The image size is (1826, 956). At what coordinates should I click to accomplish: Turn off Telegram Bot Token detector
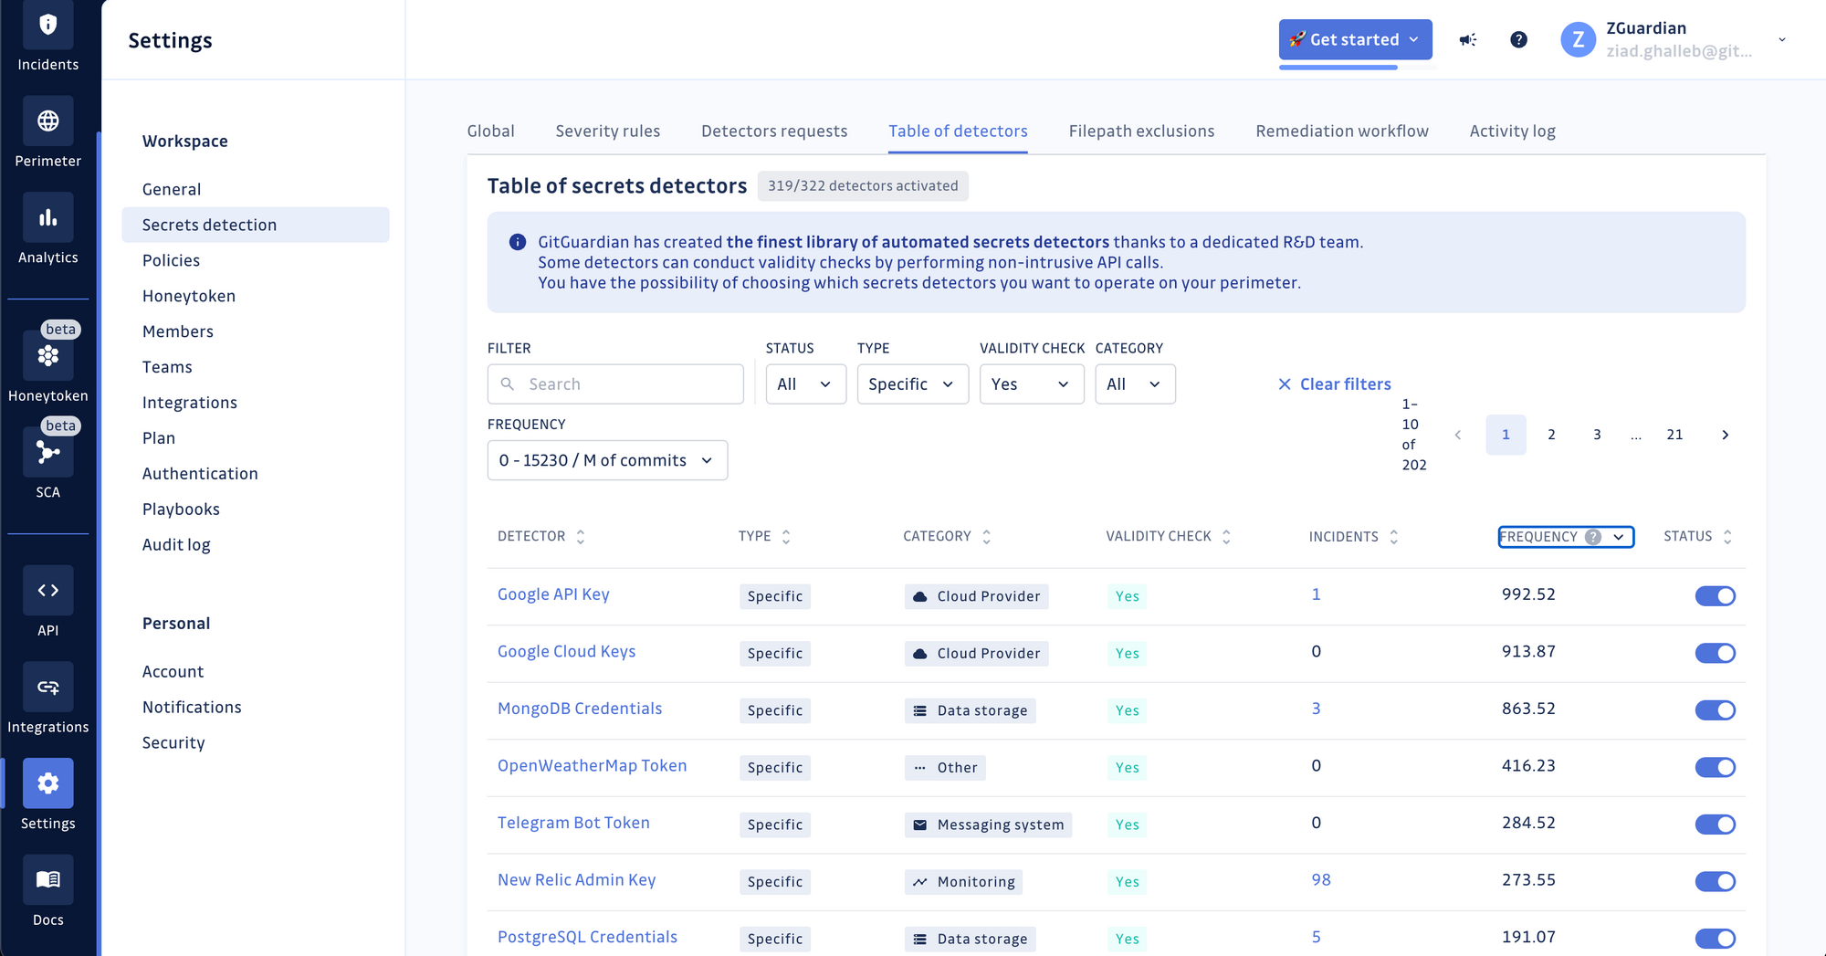[x=1715, y=825]
